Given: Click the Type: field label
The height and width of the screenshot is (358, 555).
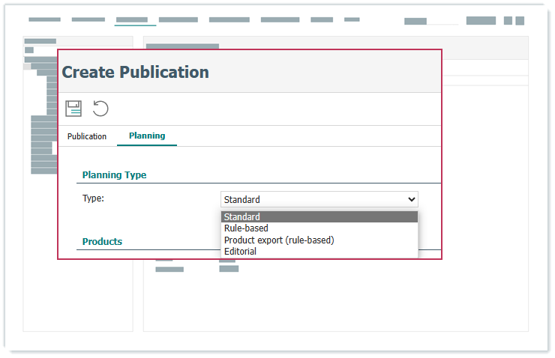Looking at the screenshot, I should click(93, 198).
